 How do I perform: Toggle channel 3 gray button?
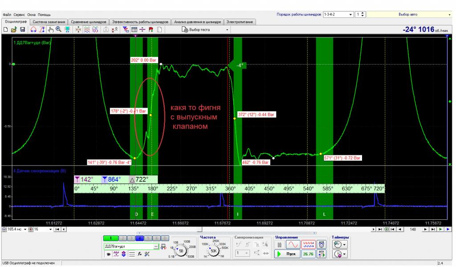pyautogui.click(x=131, y=238)
